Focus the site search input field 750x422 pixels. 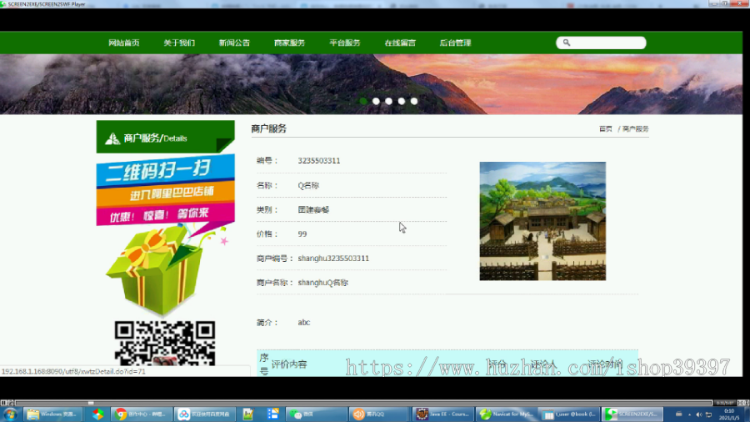tap(601, 43)
